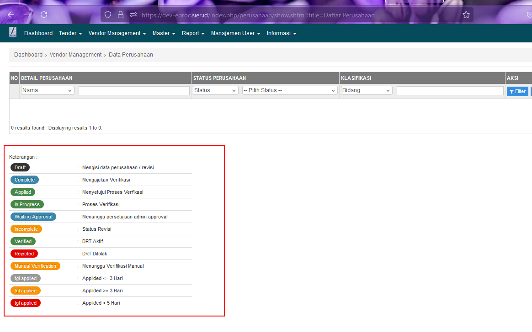This screenshot has width=532, height=332.
Task: Open the Report menu
Action: (193, 33)
